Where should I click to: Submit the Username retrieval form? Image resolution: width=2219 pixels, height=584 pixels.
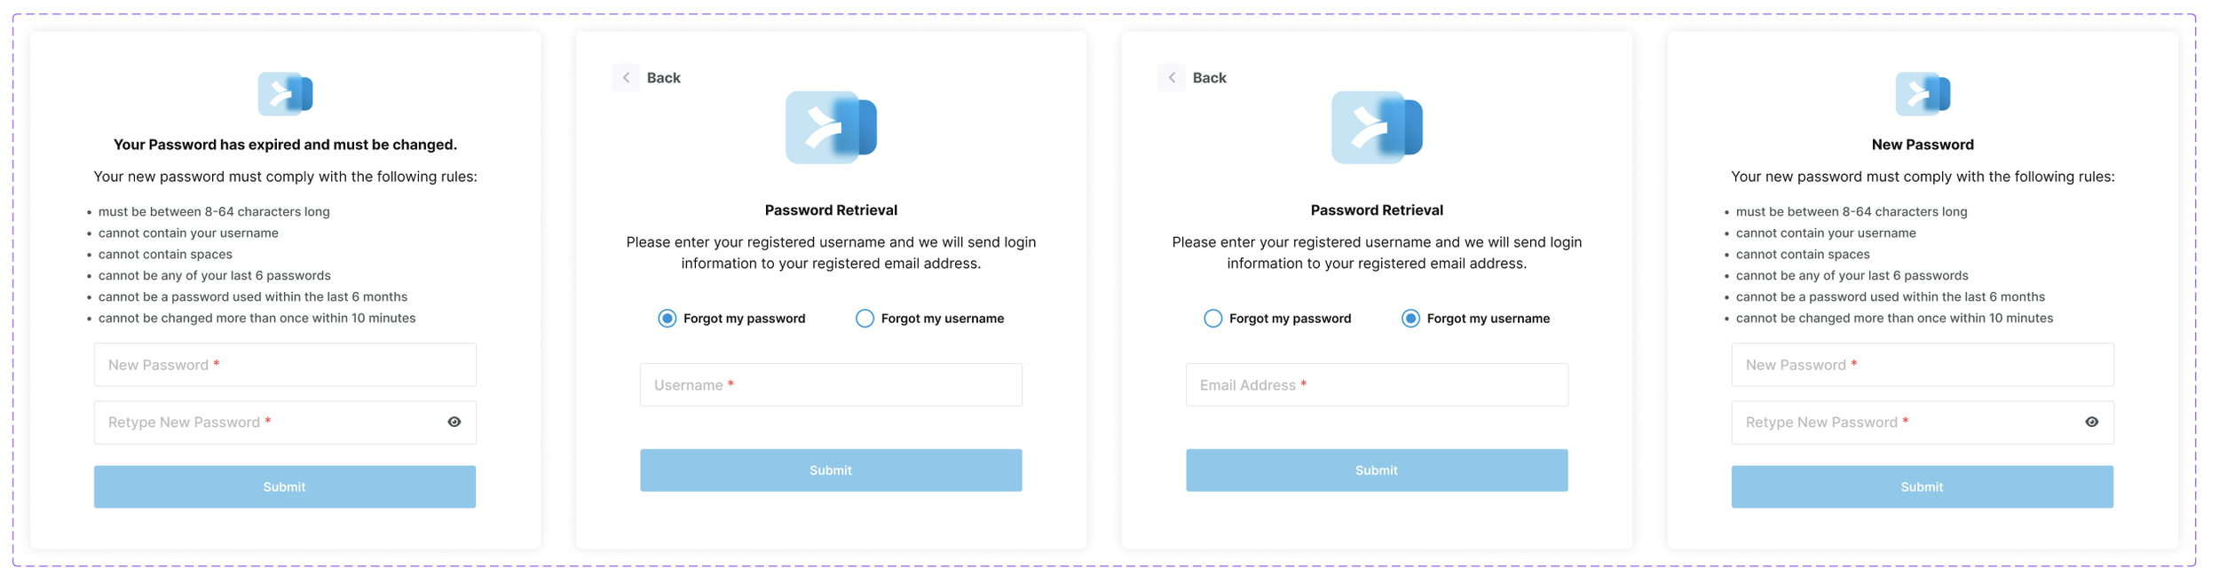[831, 470]
